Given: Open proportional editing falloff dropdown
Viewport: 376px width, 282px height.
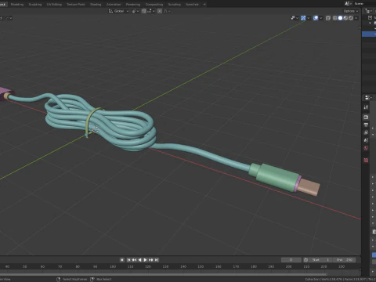Looking at the screenshot, I should tap(167, 11).
